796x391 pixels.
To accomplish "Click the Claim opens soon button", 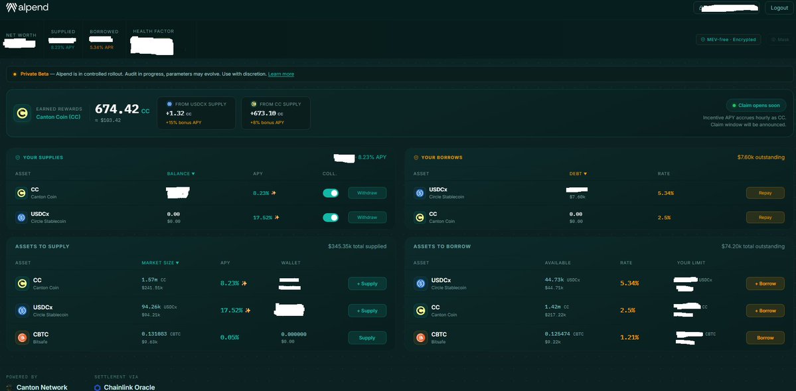I will [756, 106].
